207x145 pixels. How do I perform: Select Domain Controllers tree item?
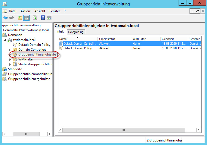coord(32,50)
